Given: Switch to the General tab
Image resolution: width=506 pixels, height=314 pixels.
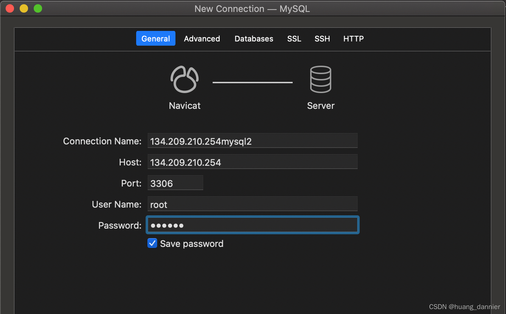Looking at the screenshot, I should [x=156, y=39].
